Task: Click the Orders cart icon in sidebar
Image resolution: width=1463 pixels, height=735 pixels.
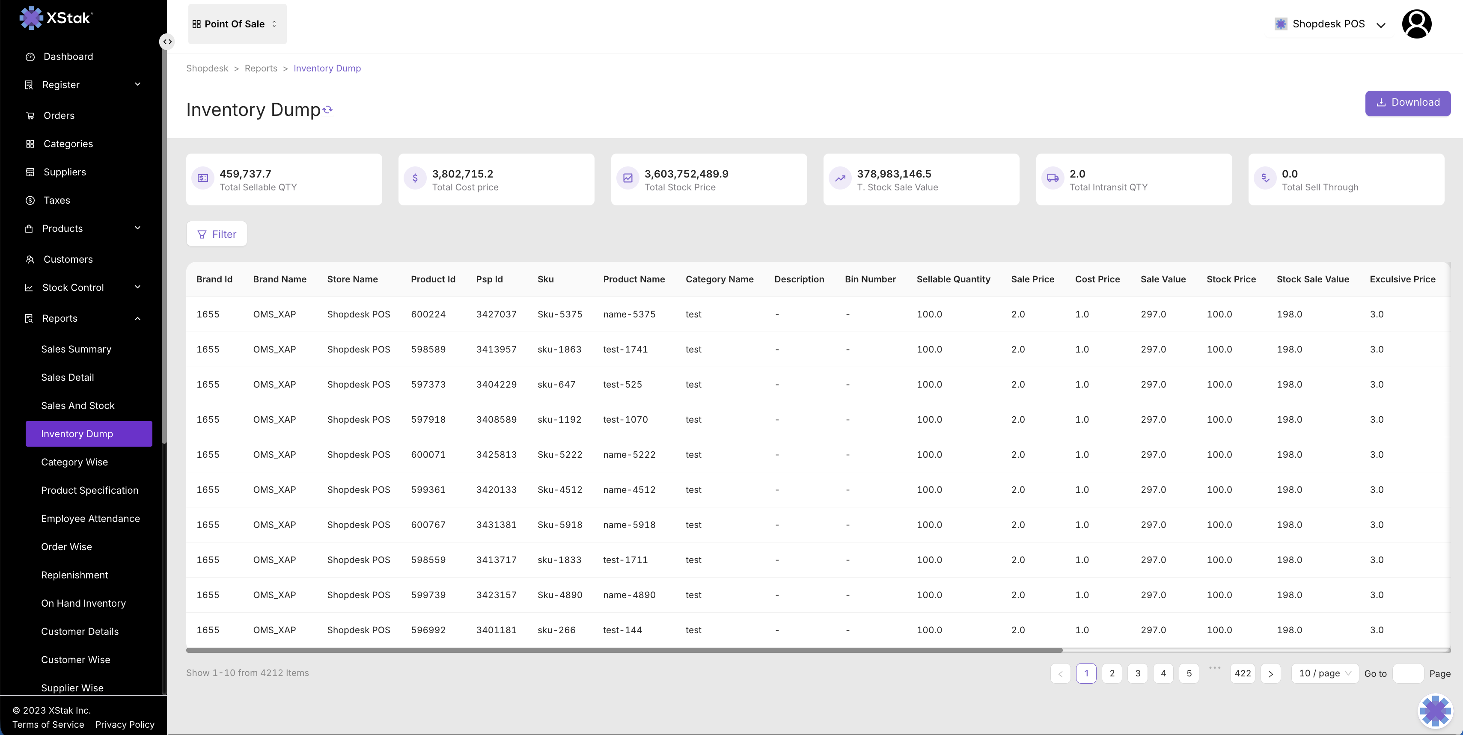Action: tap(30, 116)
